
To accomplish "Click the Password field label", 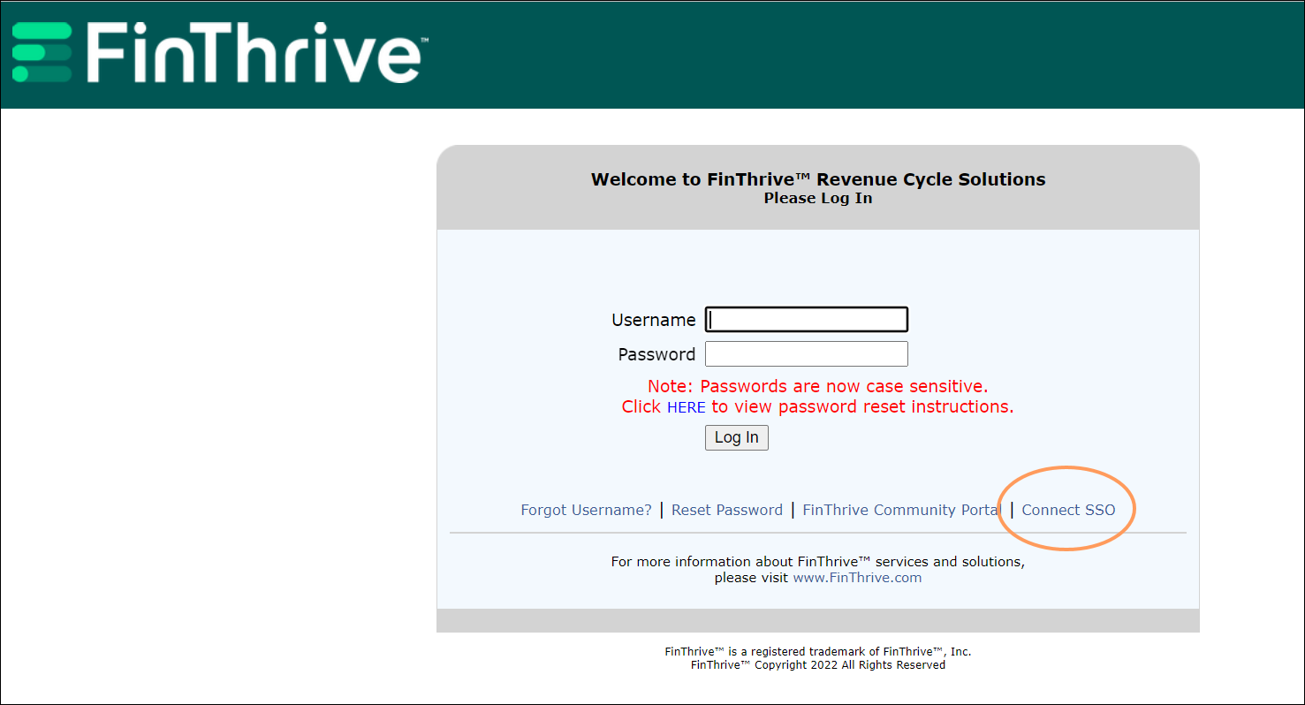I will point(656,354).
